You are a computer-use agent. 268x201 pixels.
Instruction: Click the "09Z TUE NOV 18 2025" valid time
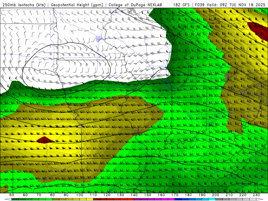point(243,5)
